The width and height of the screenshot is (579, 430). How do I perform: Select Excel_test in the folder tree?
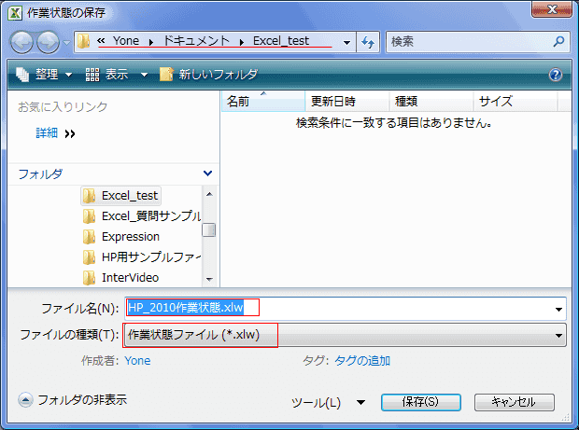[120, 196]
